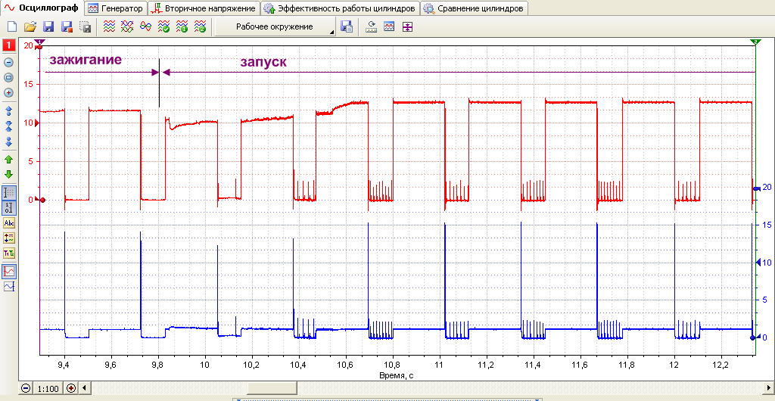This screenshot has height=401, width=775.
Task: Switch to the Генератор tab
Action: coord(116,8)
